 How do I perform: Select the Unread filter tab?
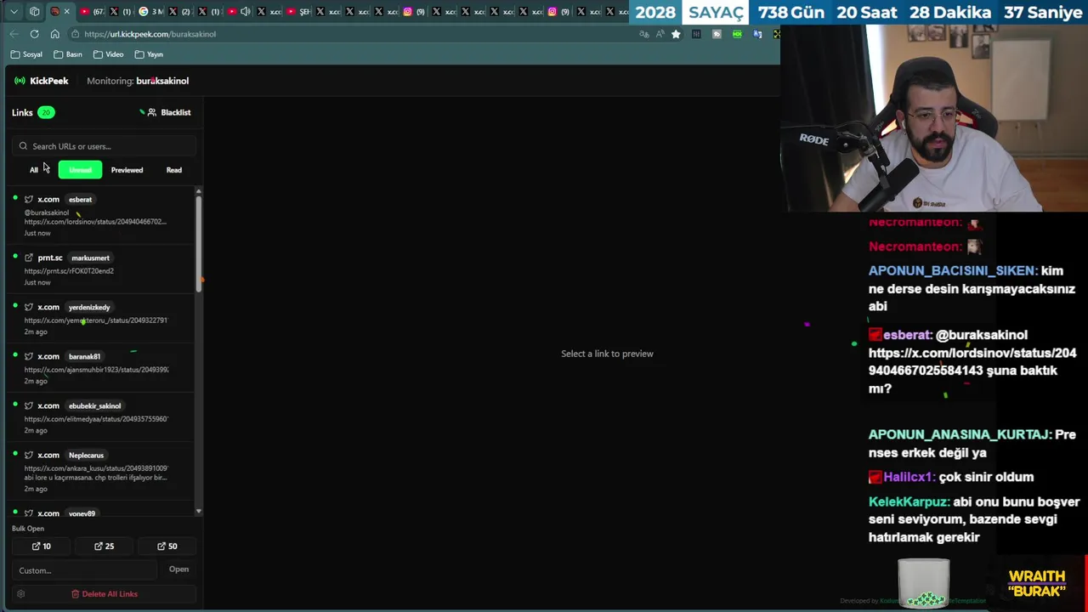pos(80,170)
